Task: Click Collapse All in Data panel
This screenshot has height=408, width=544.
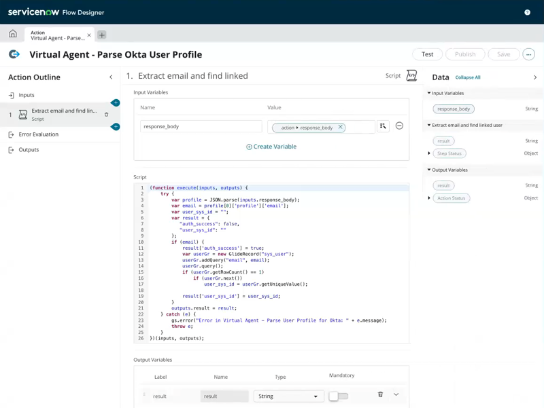Action: (468, 77)
